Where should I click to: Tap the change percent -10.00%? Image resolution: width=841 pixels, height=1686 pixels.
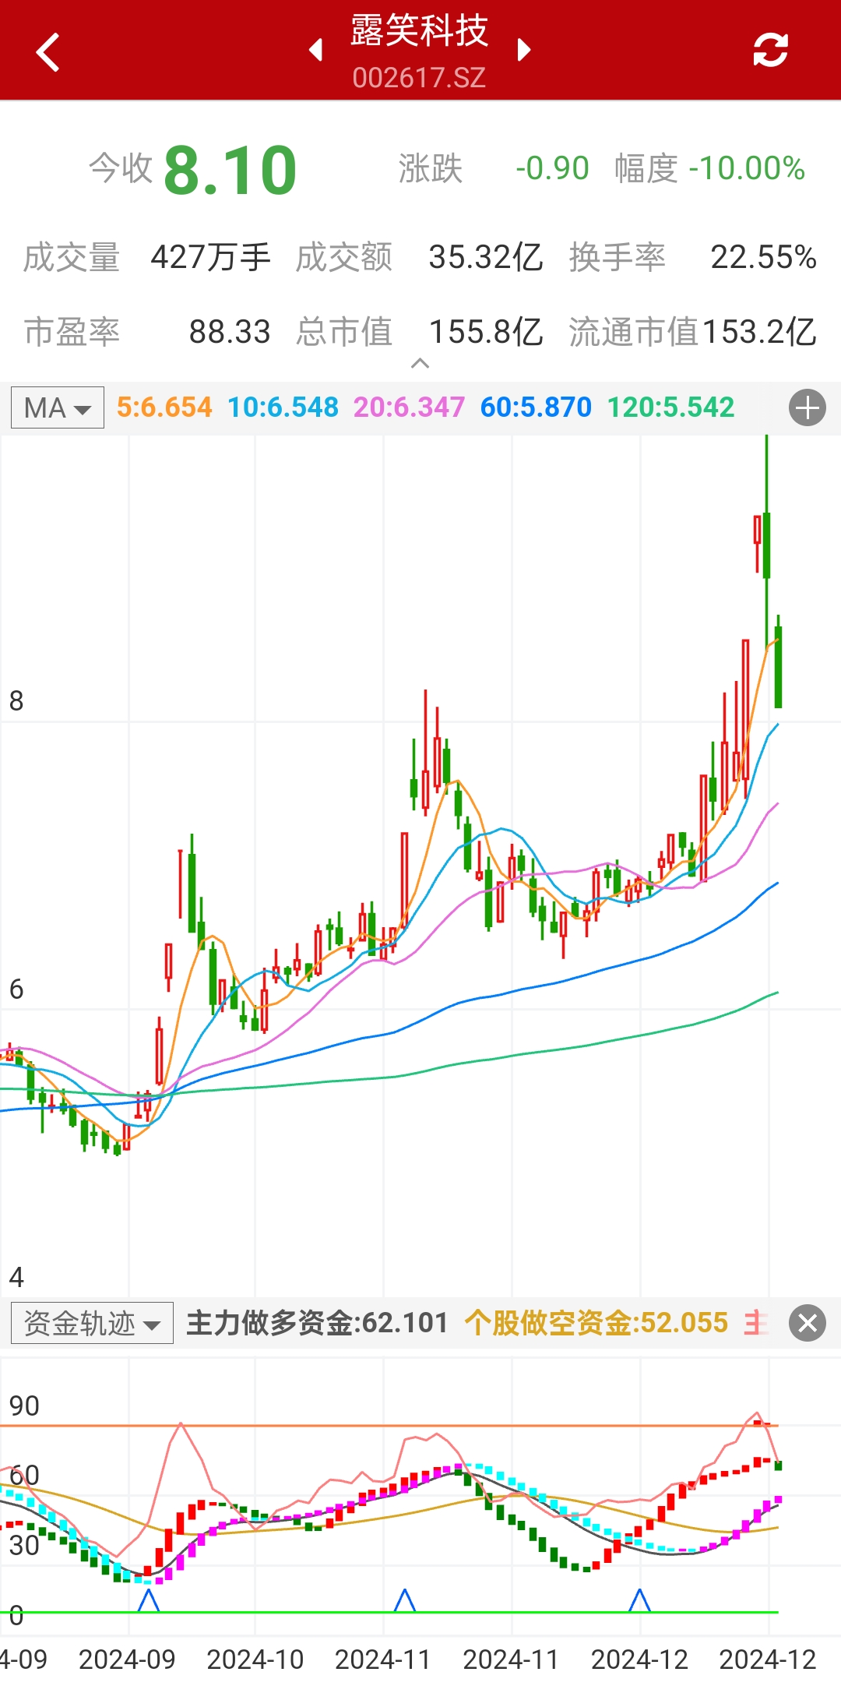(x=747, y=168)
